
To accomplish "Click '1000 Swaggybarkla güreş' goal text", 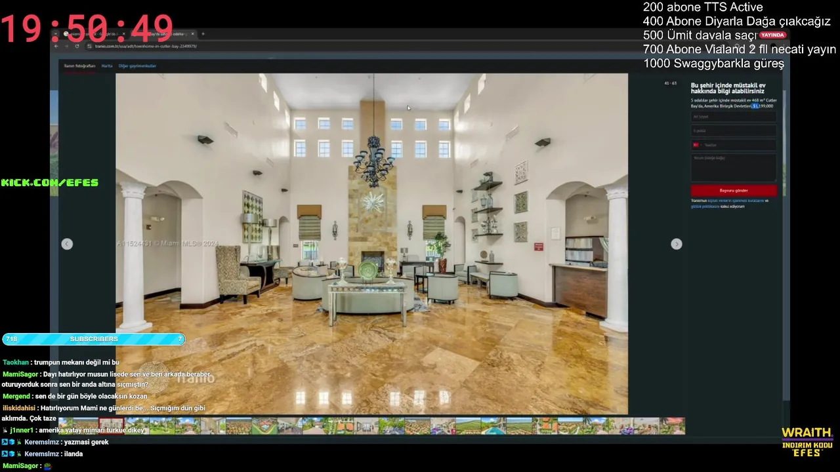I will pyautogui.click(x=713, y=64).
